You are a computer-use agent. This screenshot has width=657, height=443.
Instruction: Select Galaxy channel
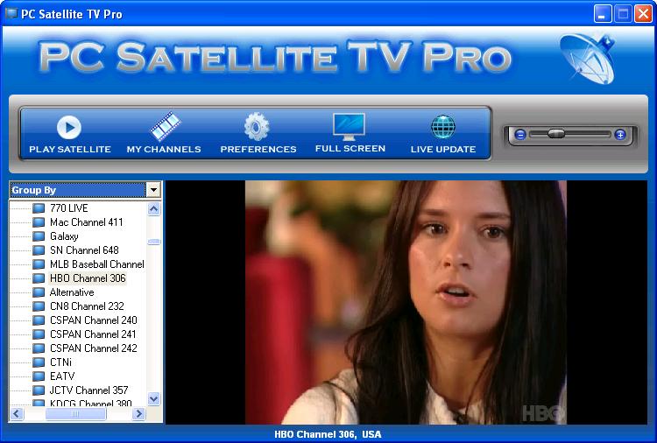point(64,236)
